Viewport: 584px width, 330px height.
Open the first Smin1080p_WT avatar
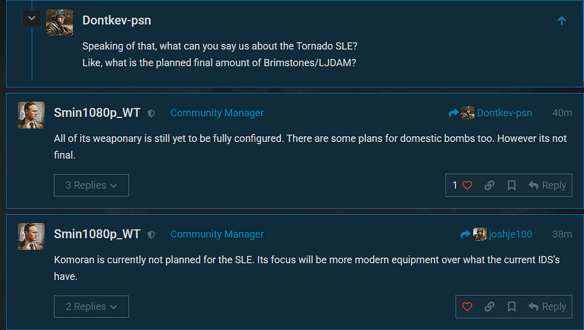click(x=31, y=115)
